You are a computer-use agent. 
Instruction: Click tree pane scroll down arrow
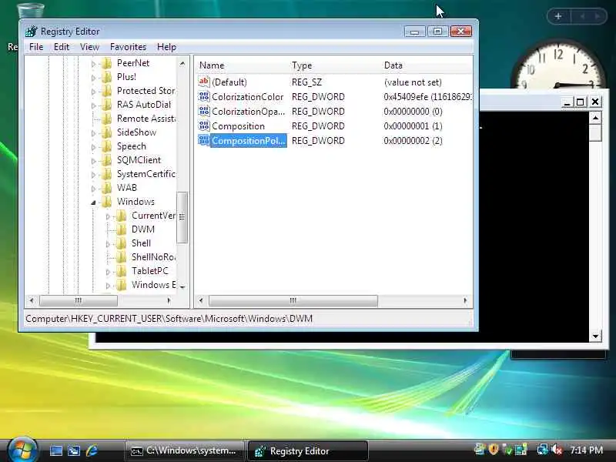182,287
